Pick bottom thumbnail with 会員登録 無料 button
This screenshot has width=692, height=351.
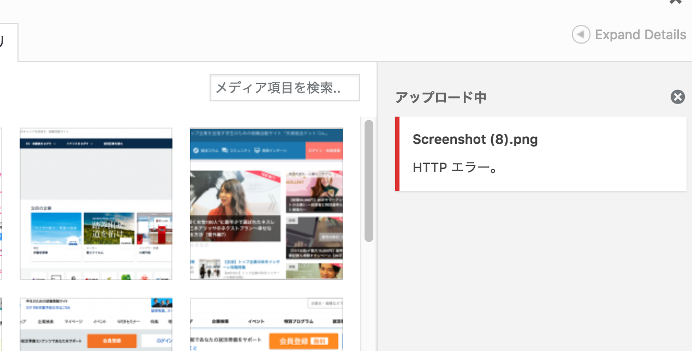pos(266,324)
